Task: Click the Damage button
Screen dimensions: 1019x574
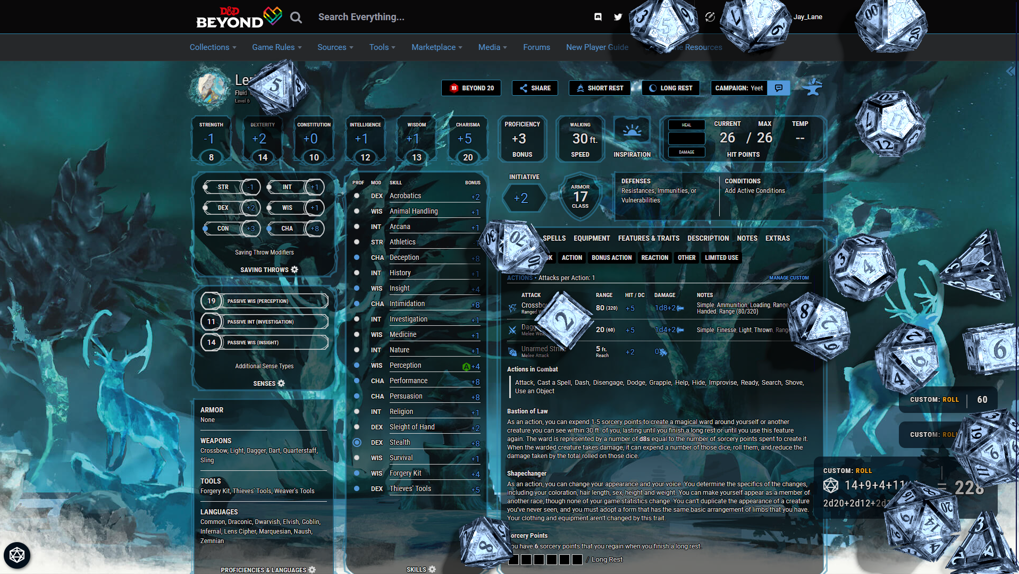Action: [x=686, y=152]
